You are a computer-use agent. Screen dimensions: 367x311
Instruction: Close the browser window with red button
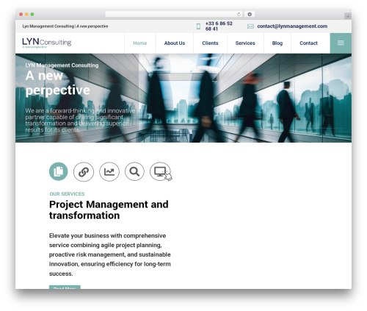pyautogui.click(x=21, y=15)
